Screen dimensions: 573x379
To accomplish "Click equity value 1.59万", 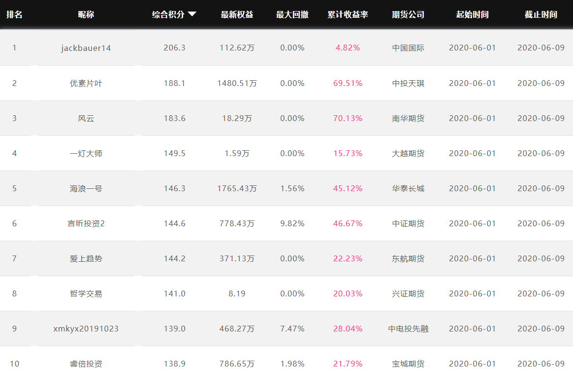I will tap(237, 153).
